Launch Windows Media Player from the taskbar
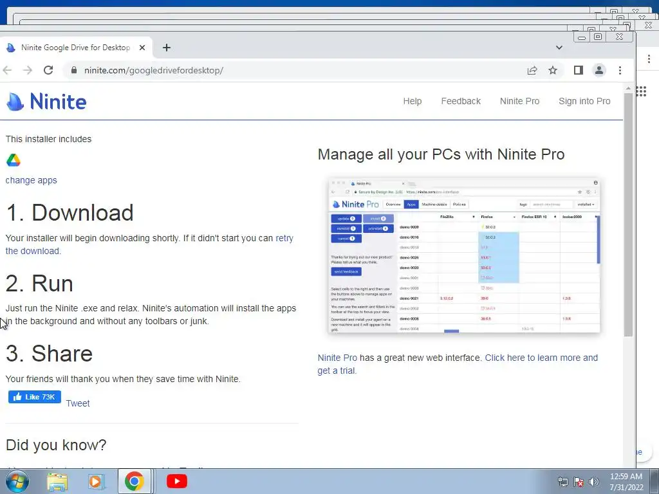 click(x=95, y=481)
